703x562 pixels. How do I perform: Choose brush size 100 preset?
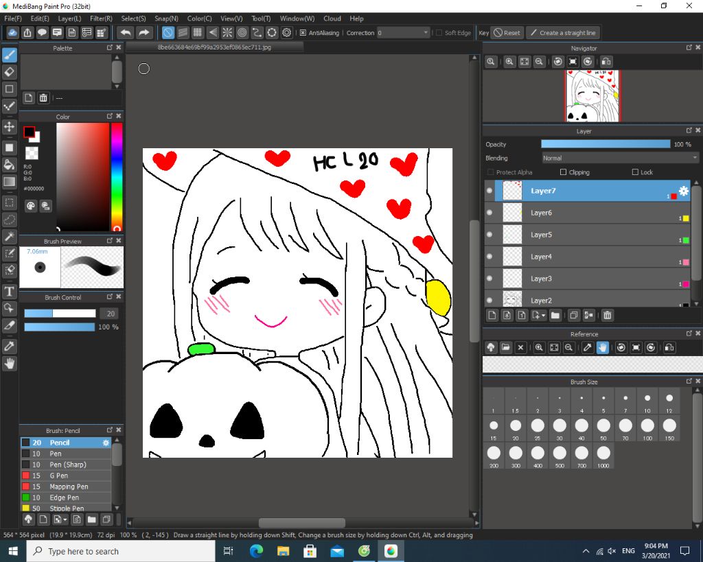647,429
